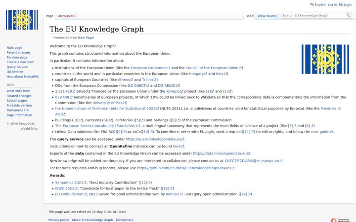
Task: Open the European Parliament link
Action: (150, 68)
